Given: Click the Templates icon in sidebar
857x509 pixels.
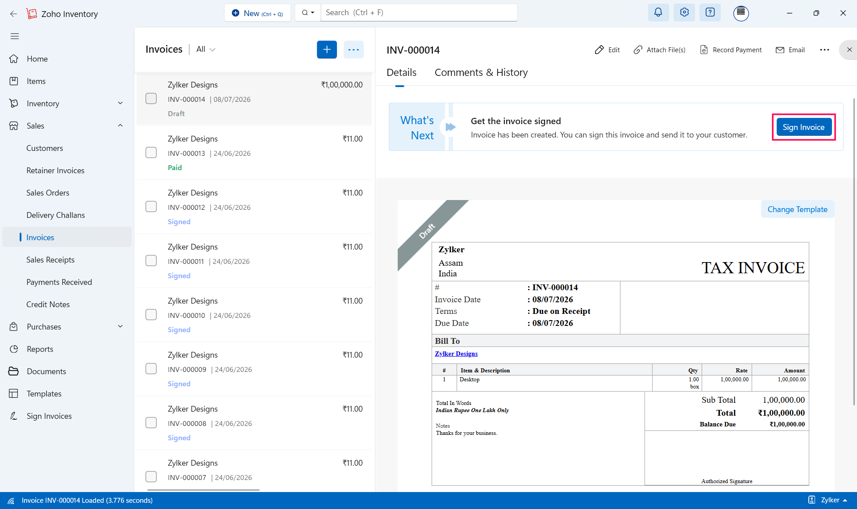Looking at the screenshot, I should point(14,394).
